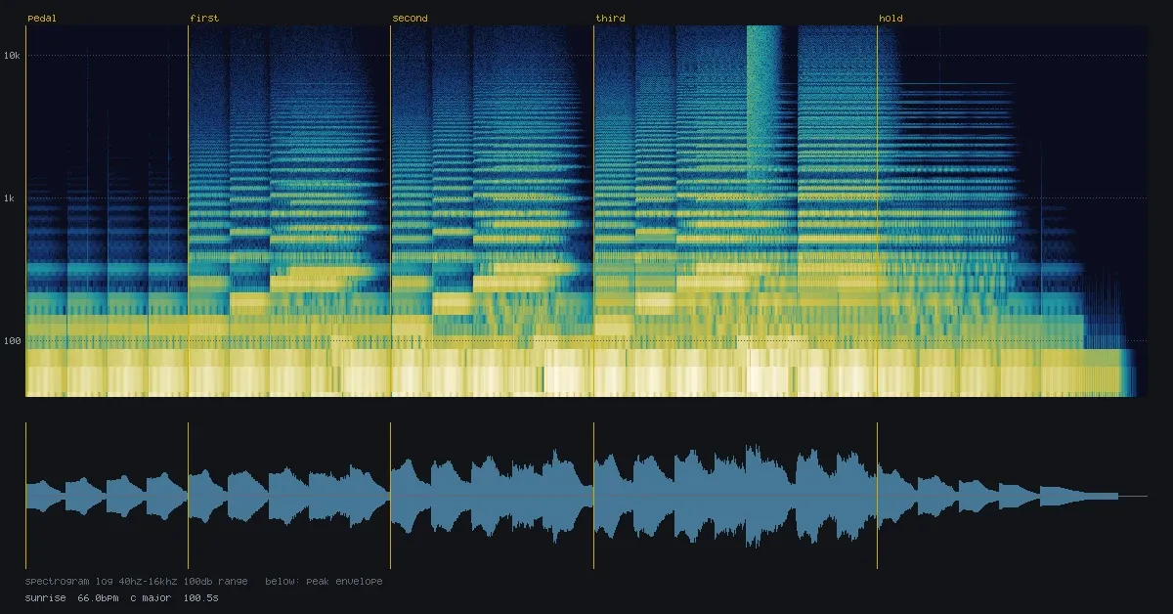Go to the "third" section marker
The image size is (1173, 614).
point(610,19)
